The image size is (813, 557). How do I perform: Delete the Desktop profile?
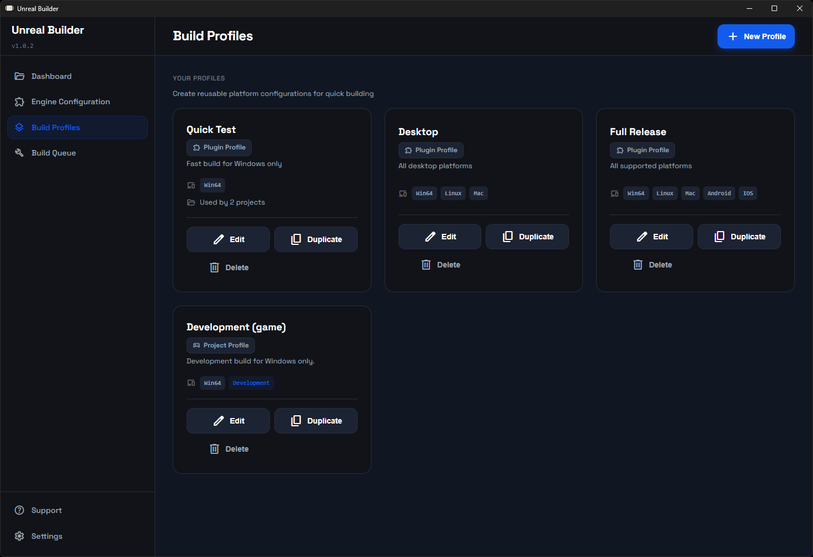pyautogui.click(x=440, y=265)
